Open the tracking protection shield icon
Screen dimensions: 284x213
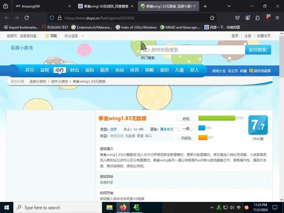(52, 18)
